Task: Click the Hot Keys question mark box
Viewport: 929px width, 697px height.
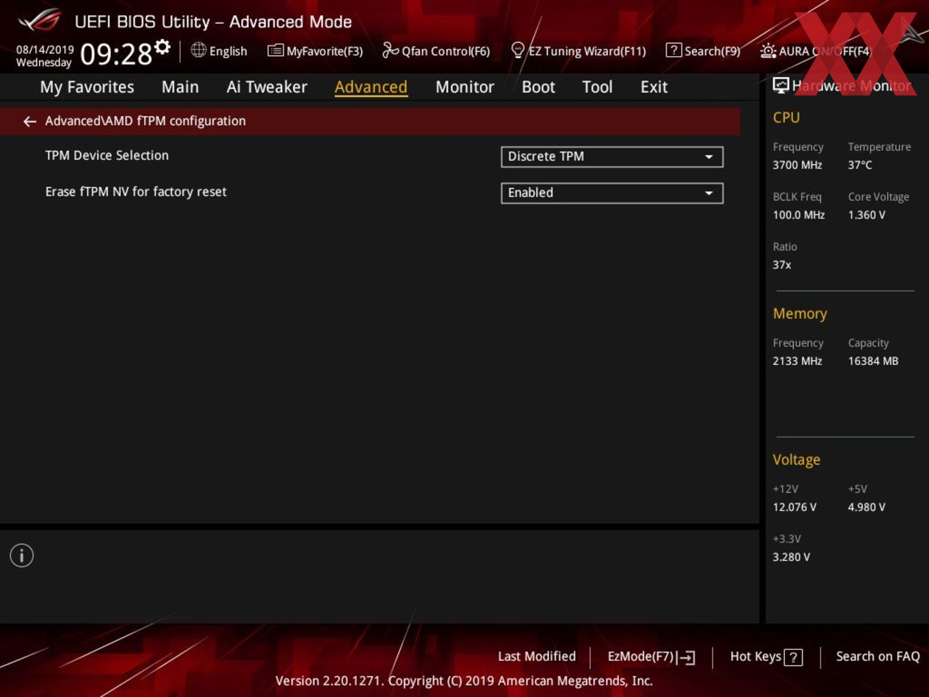Action: point(793,657)
